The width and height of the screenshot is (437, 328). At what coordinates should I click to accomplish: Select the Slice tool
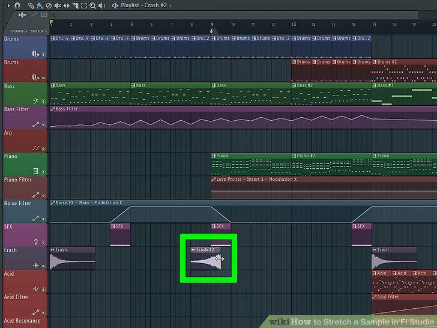coord(75,5)
